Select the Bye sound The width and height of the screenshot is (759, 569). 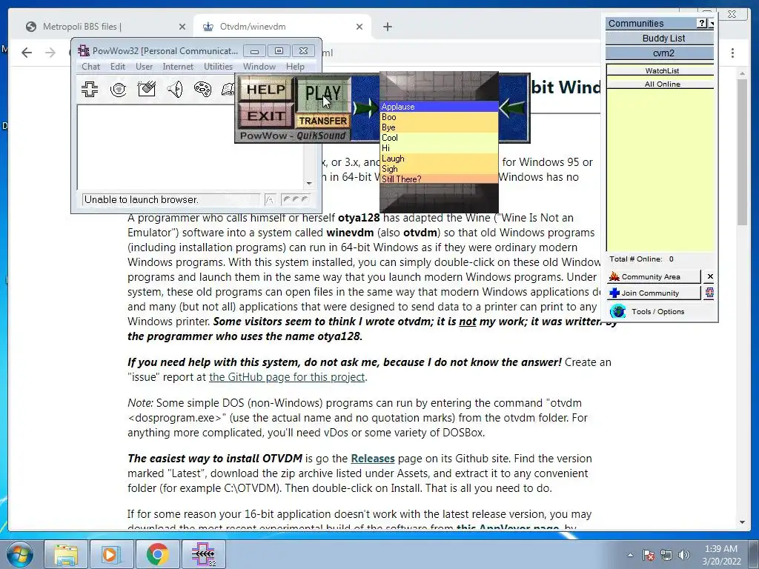[x=439, y=127]
